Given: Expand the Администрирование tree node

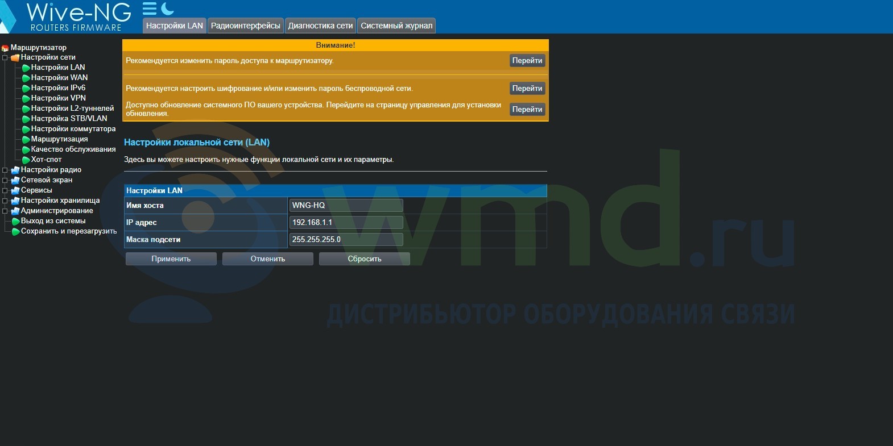Looking at the screenshot, I should (x=5, y=211).
